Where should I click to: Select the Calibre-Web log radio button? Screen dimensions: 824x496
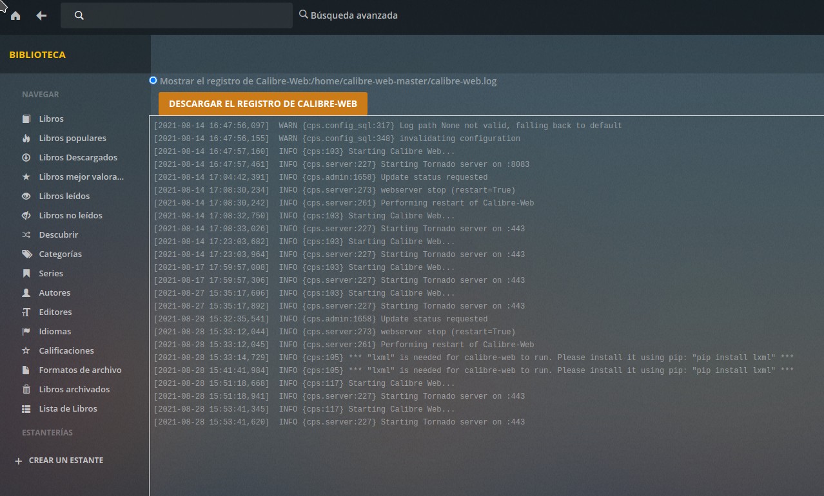click(x=153, y=81)
